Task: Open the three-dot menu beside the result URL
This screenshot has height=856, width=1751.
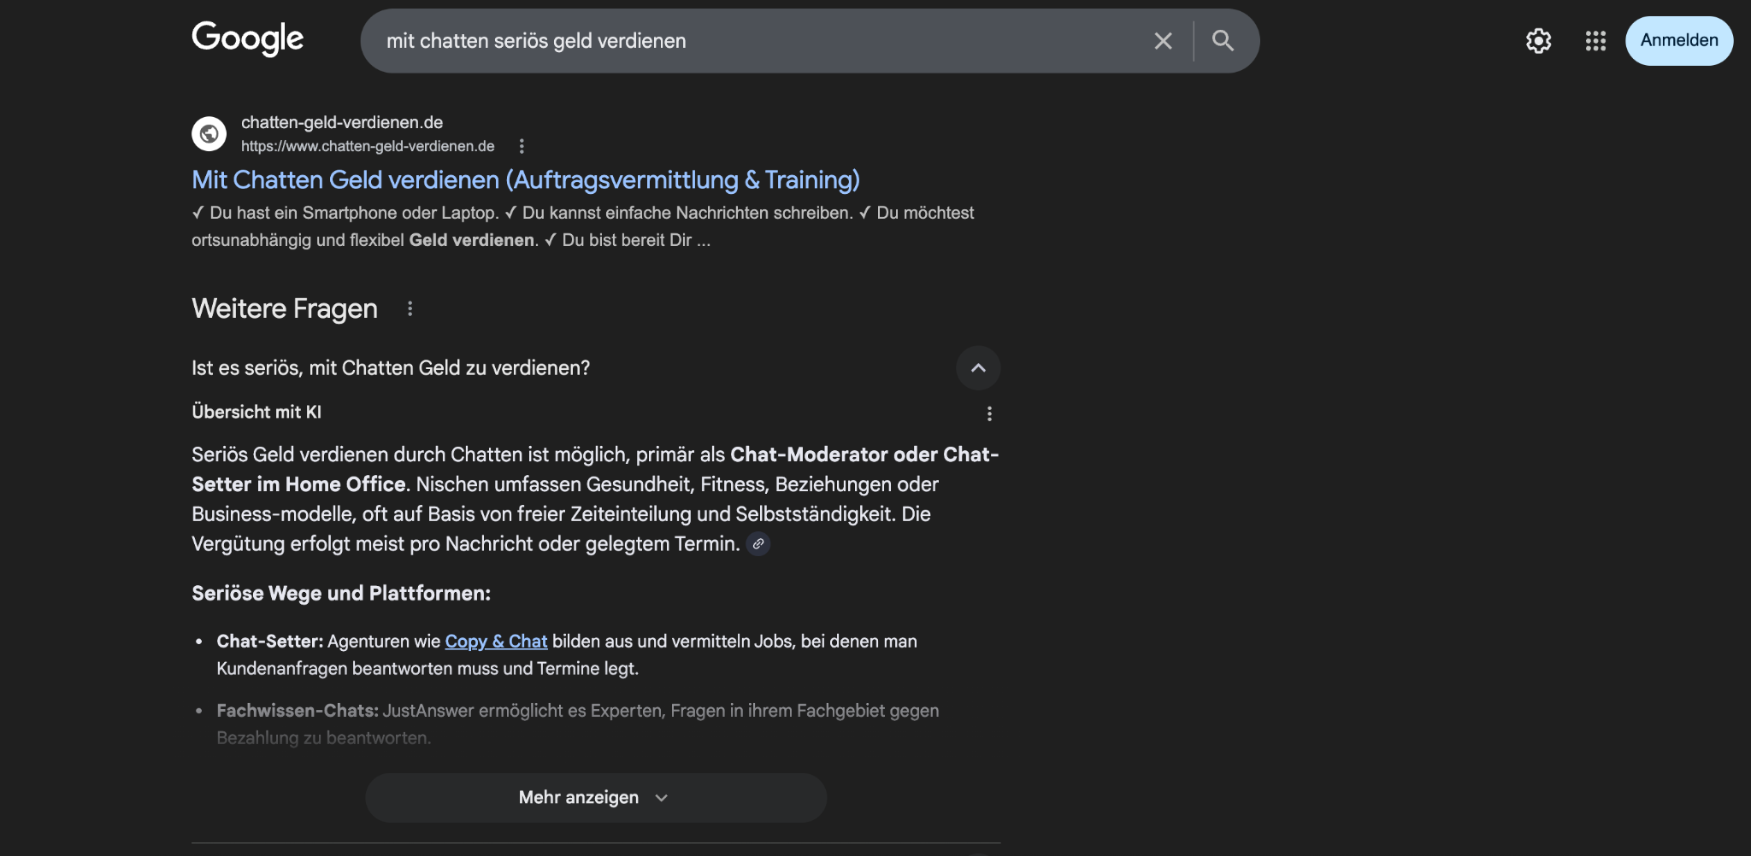Action: 522,146
